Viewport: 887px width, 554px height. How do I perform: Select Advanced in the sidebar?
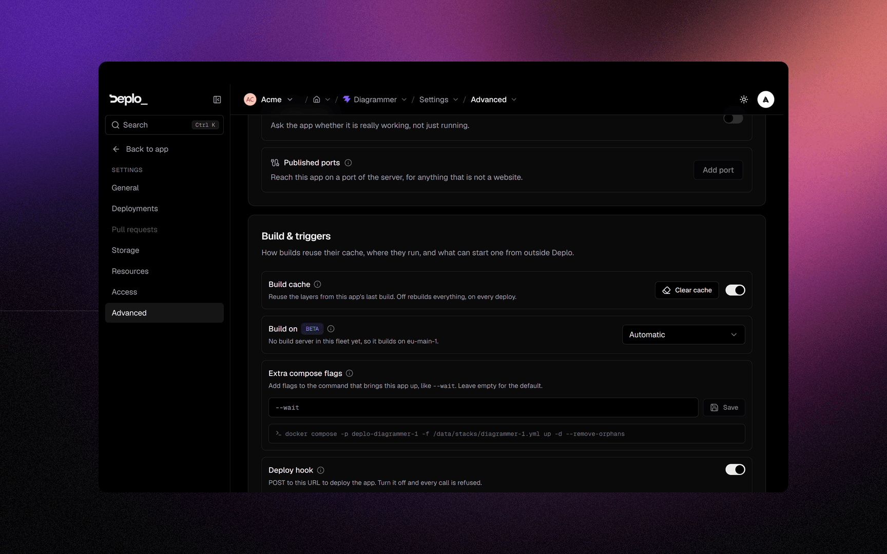point(164,313)
